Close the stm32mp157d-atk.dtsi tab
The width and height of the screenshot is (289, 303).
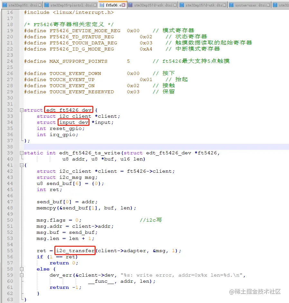point(175,5)
